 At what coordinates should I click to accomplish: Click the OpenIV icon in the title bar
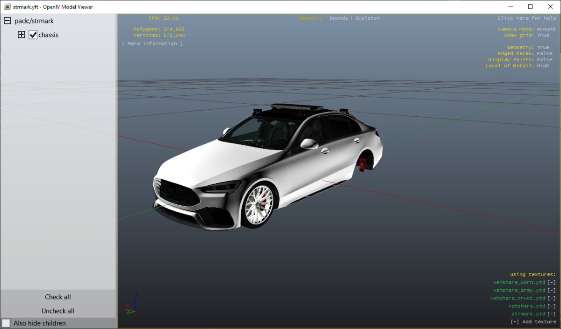pyautogui.click(x=7, y=7)
